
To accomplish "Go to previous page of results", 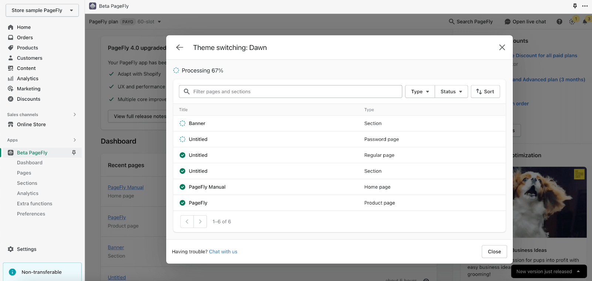I will 187,221.
